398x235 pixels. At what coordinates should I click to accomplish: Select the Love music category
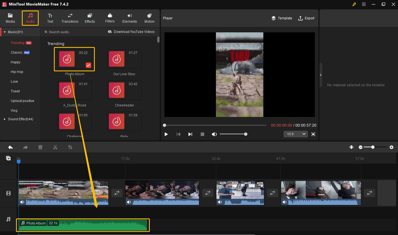pos(14,82)
